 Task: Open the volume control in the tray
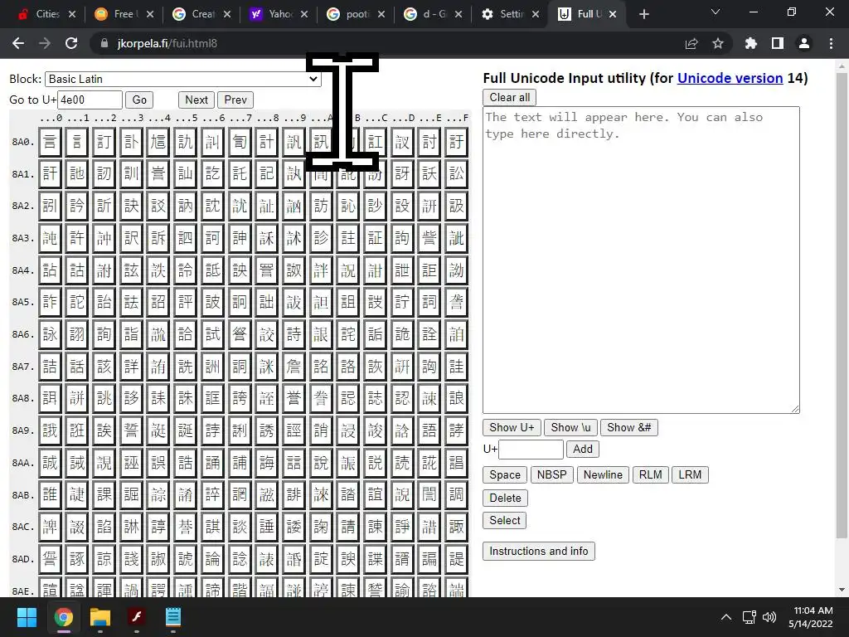pos(769,617)
